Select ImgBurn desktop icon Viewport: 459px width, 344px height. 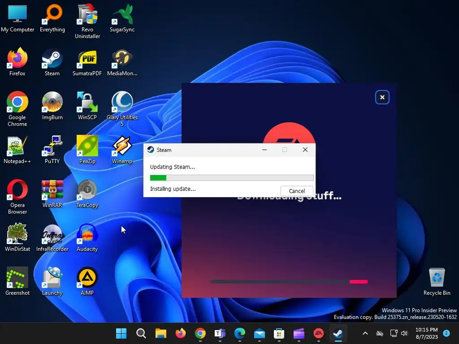point(52,106)
